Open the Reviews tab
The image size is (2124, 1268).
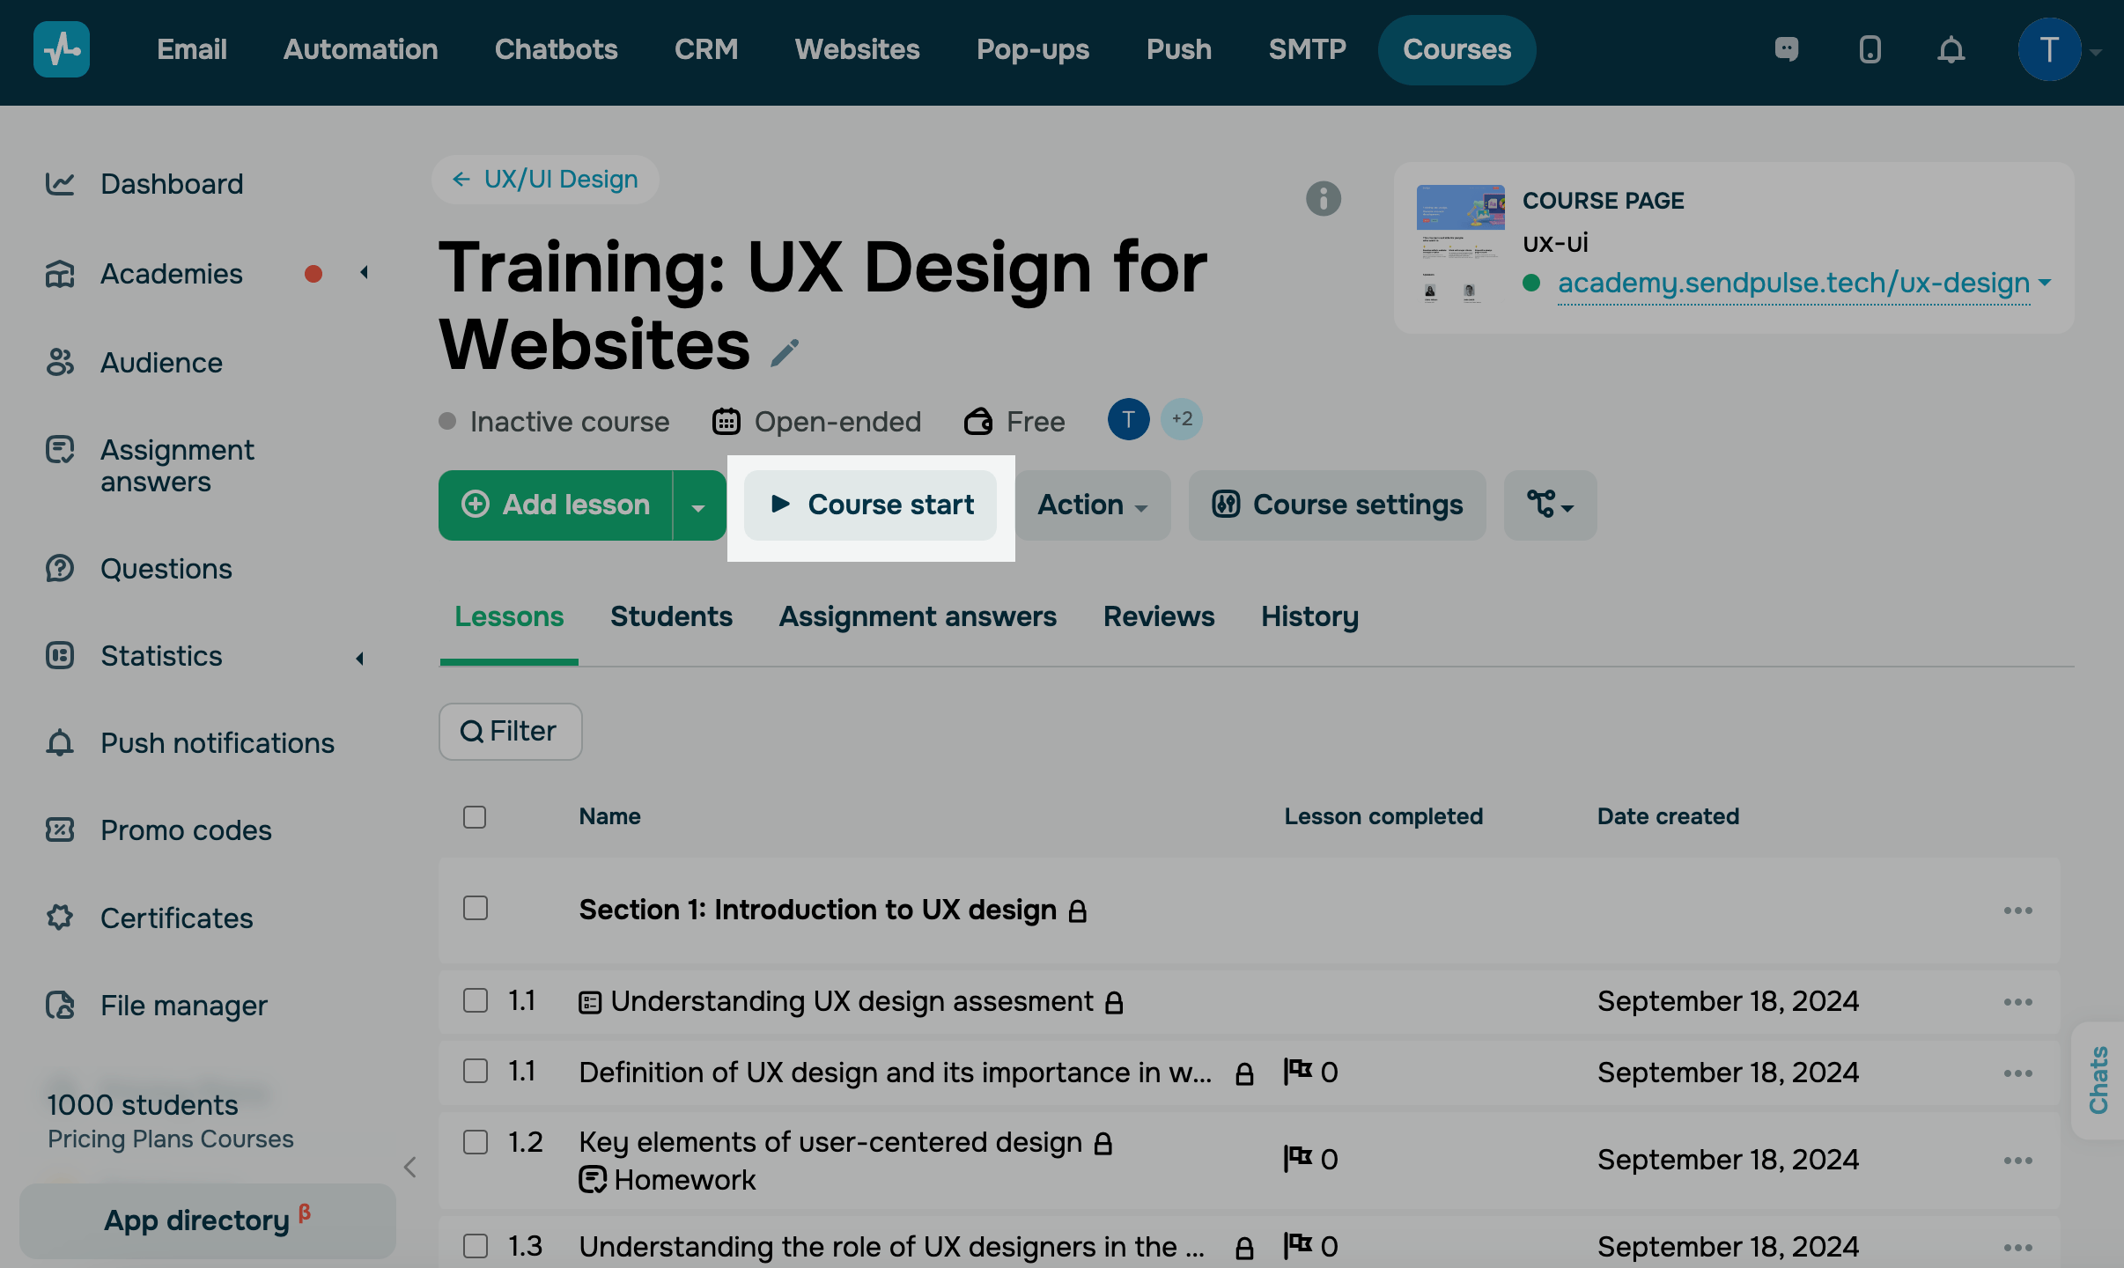click(1158, 616)
